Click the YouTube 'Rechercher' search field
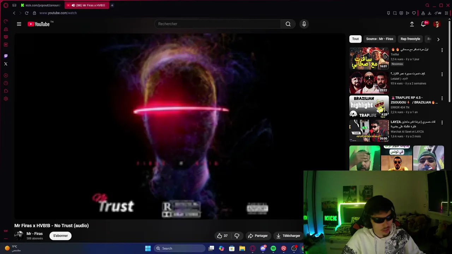Viewport: 452px width, 254px height. tap(218, 24)
